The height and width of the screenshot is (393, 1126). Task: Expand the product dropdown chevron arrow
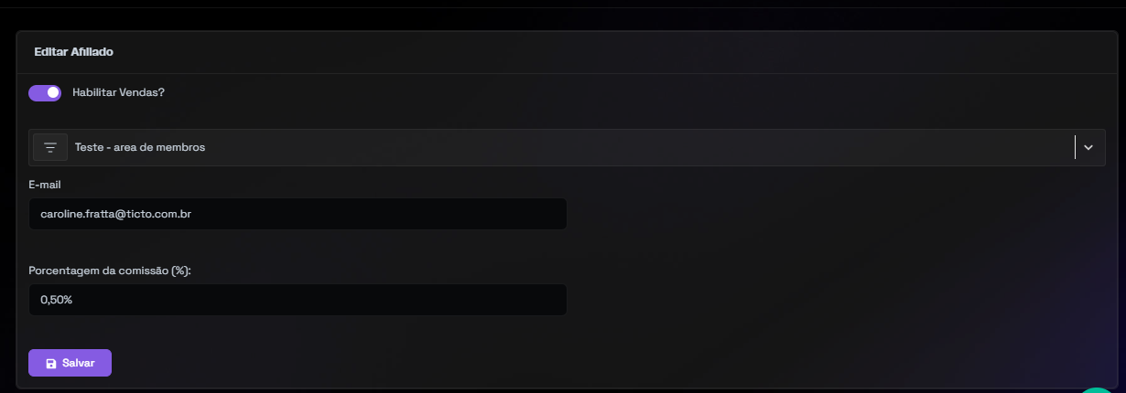pyautogui.click(x=1088, y=147)
